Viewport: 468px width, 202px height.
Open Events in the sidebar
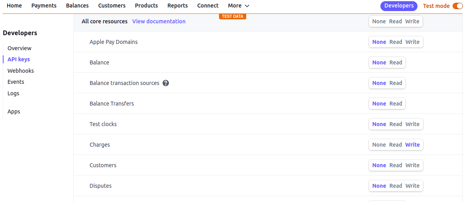pos(16,81)
